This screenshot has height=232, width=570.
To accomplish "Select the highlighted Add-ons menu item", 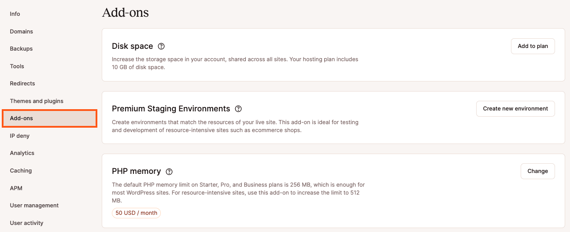I will [49, 118].
